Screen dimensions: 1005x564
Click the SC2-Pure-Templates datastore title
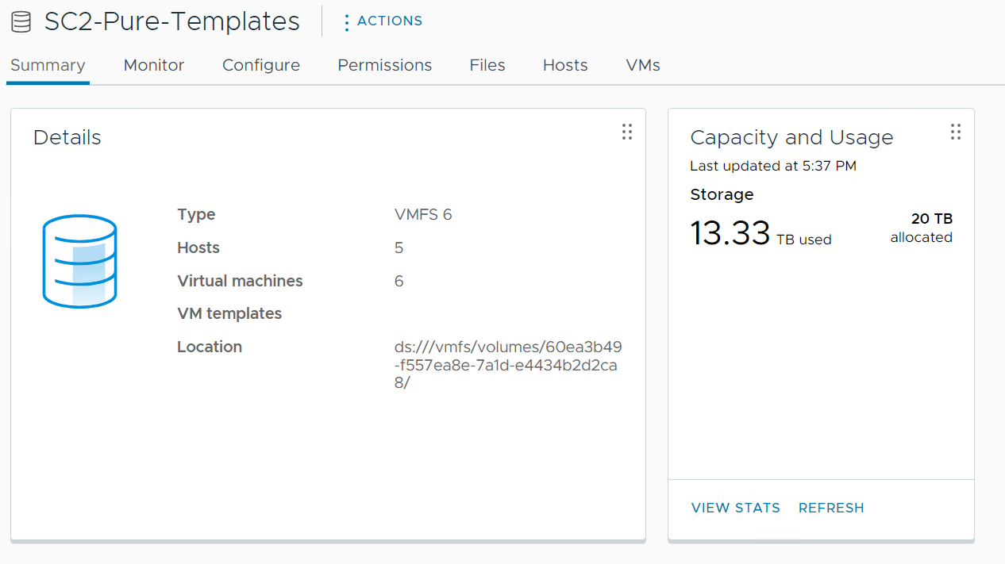[x=171, y=21]
